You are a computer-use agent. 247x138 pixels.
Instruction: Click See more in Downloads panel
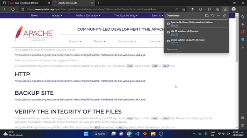tap(172, 49)
